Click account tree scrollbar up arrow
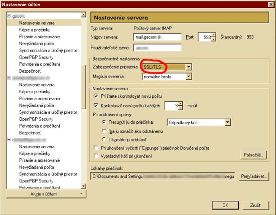The height and width of the screenshot is (215, 276). (84, 15)
